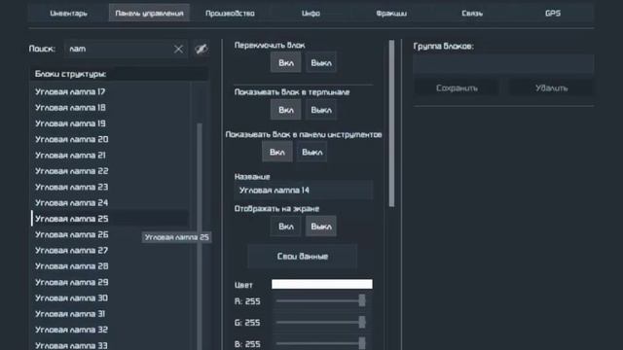Select Угловая лампа 31 in the list

click(110, 314)
